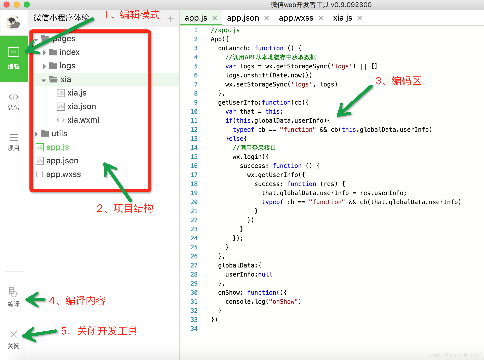Close the app.wxss tab

tap(321, 18)
